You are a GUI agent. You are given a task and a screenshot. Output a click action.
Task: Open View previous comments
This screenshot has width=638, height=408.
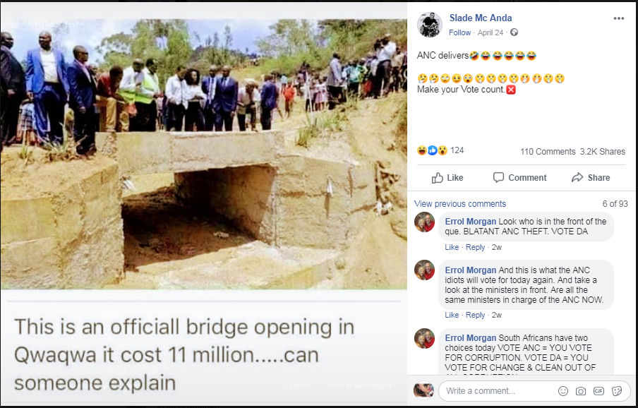pos(460,203)
